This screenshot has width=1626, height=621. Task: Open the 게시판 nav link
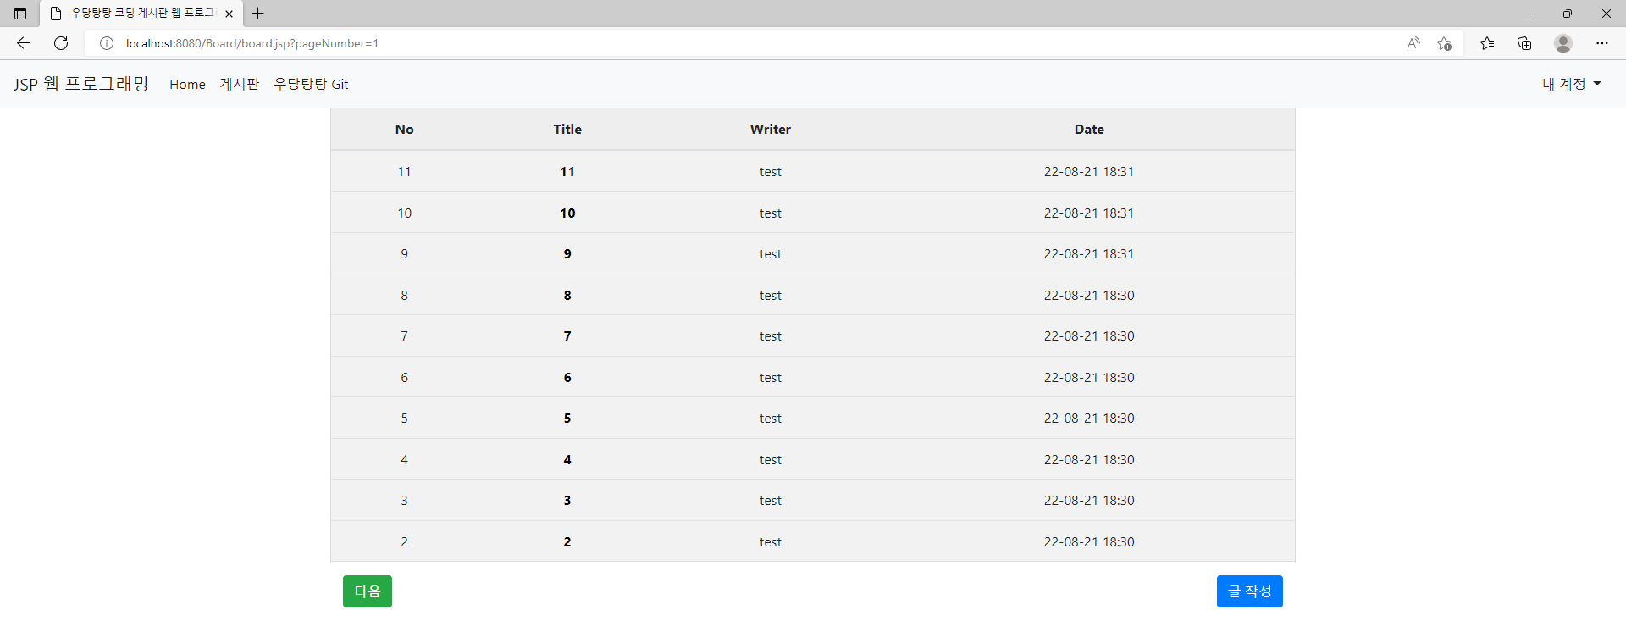click(x=240, y=84)
